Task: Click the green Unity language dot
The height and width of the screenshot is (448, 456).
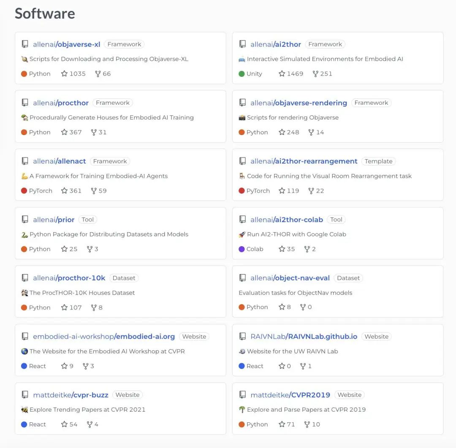Action: [x=242, y=74]
